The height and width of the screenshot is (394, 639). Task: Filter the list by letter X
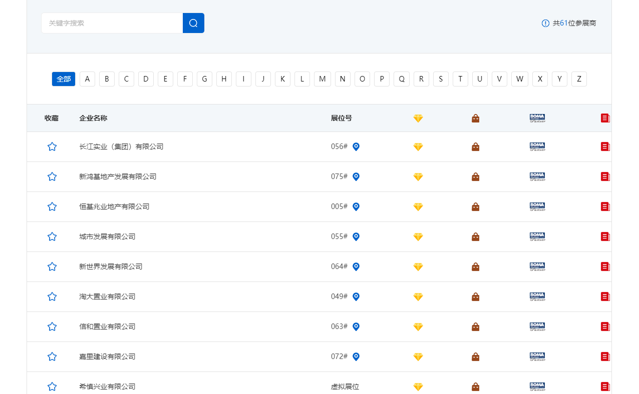tap(540, 79)
